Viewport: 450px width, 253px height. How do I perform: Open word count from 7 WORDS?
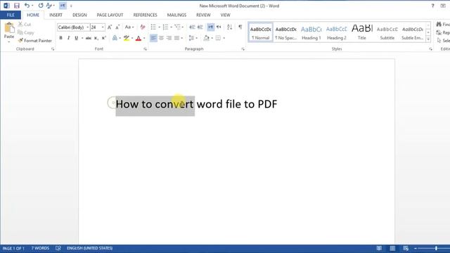click(x=40, y=248)
